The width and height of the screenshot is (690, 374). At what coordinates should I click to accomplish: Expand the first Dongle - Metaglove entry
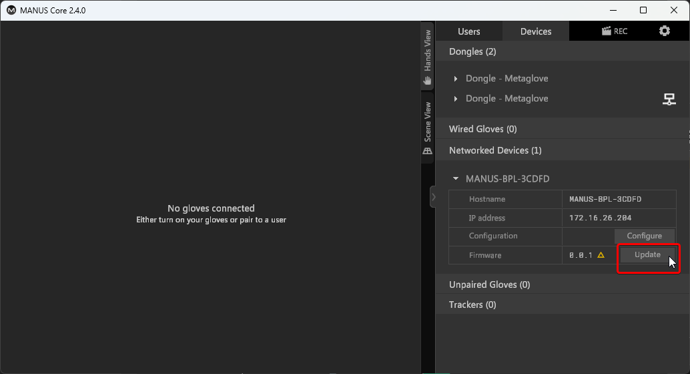(x=456, y=79)
